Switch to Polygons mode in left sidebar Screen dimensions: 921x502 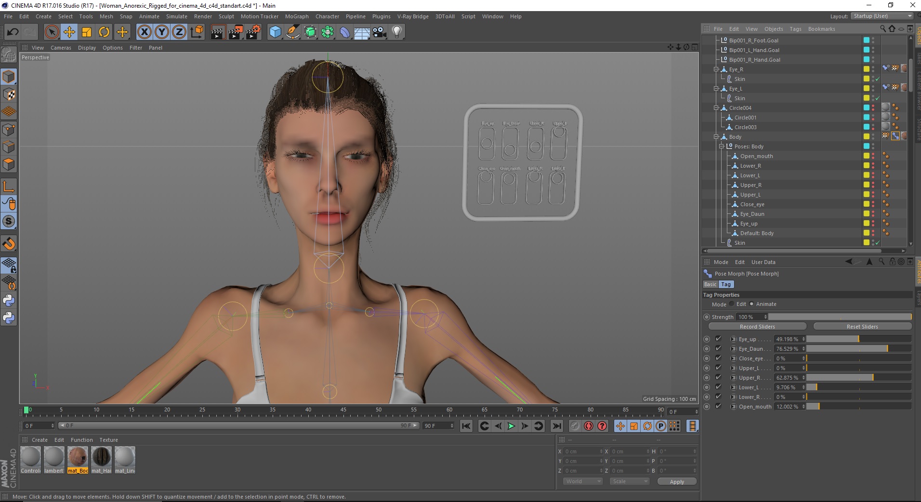pyautogui.click(x=9, y=164)
